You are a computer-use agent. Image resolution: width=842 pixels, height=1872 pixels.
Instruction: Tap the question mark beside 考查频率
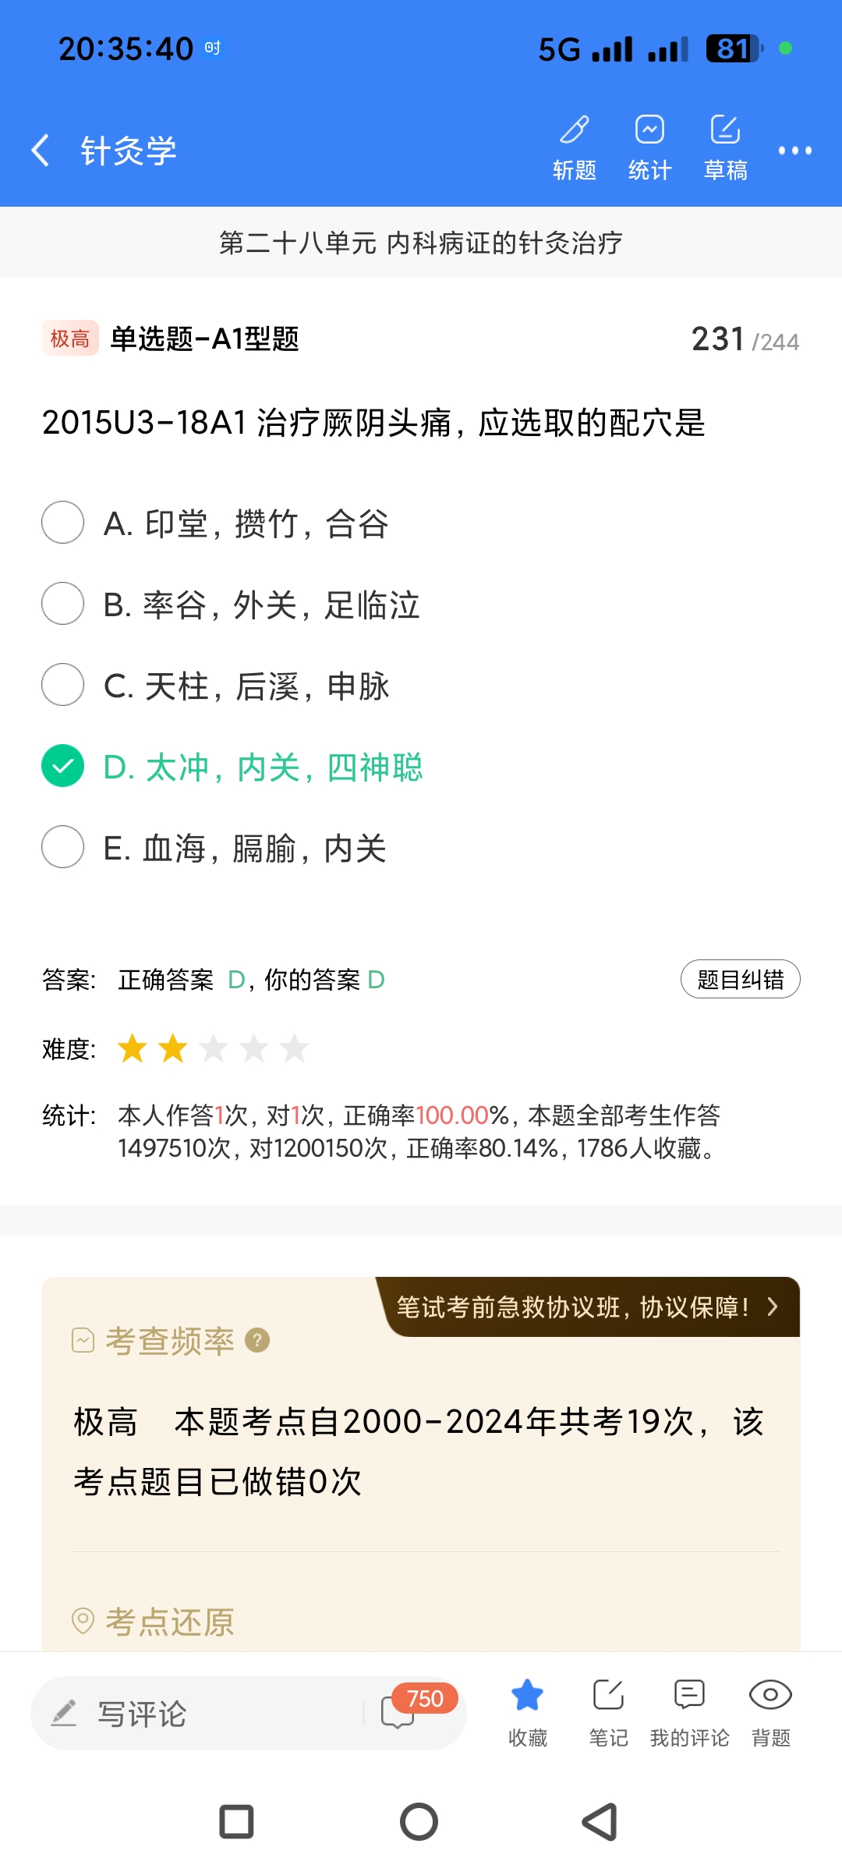(257, 1340)
